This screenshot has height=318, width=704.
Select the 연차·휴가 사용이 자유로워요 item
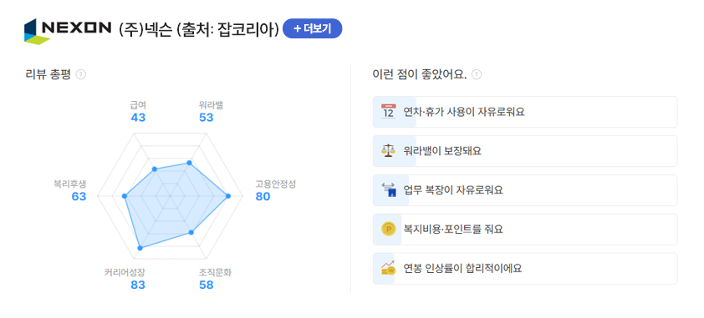pos(525,112)
